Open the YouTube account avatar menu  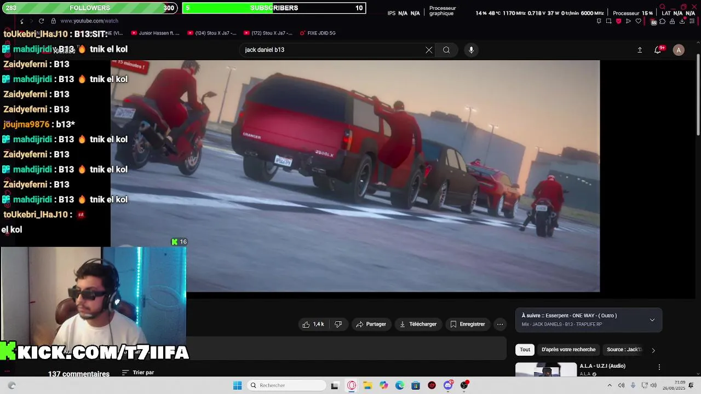679,50
